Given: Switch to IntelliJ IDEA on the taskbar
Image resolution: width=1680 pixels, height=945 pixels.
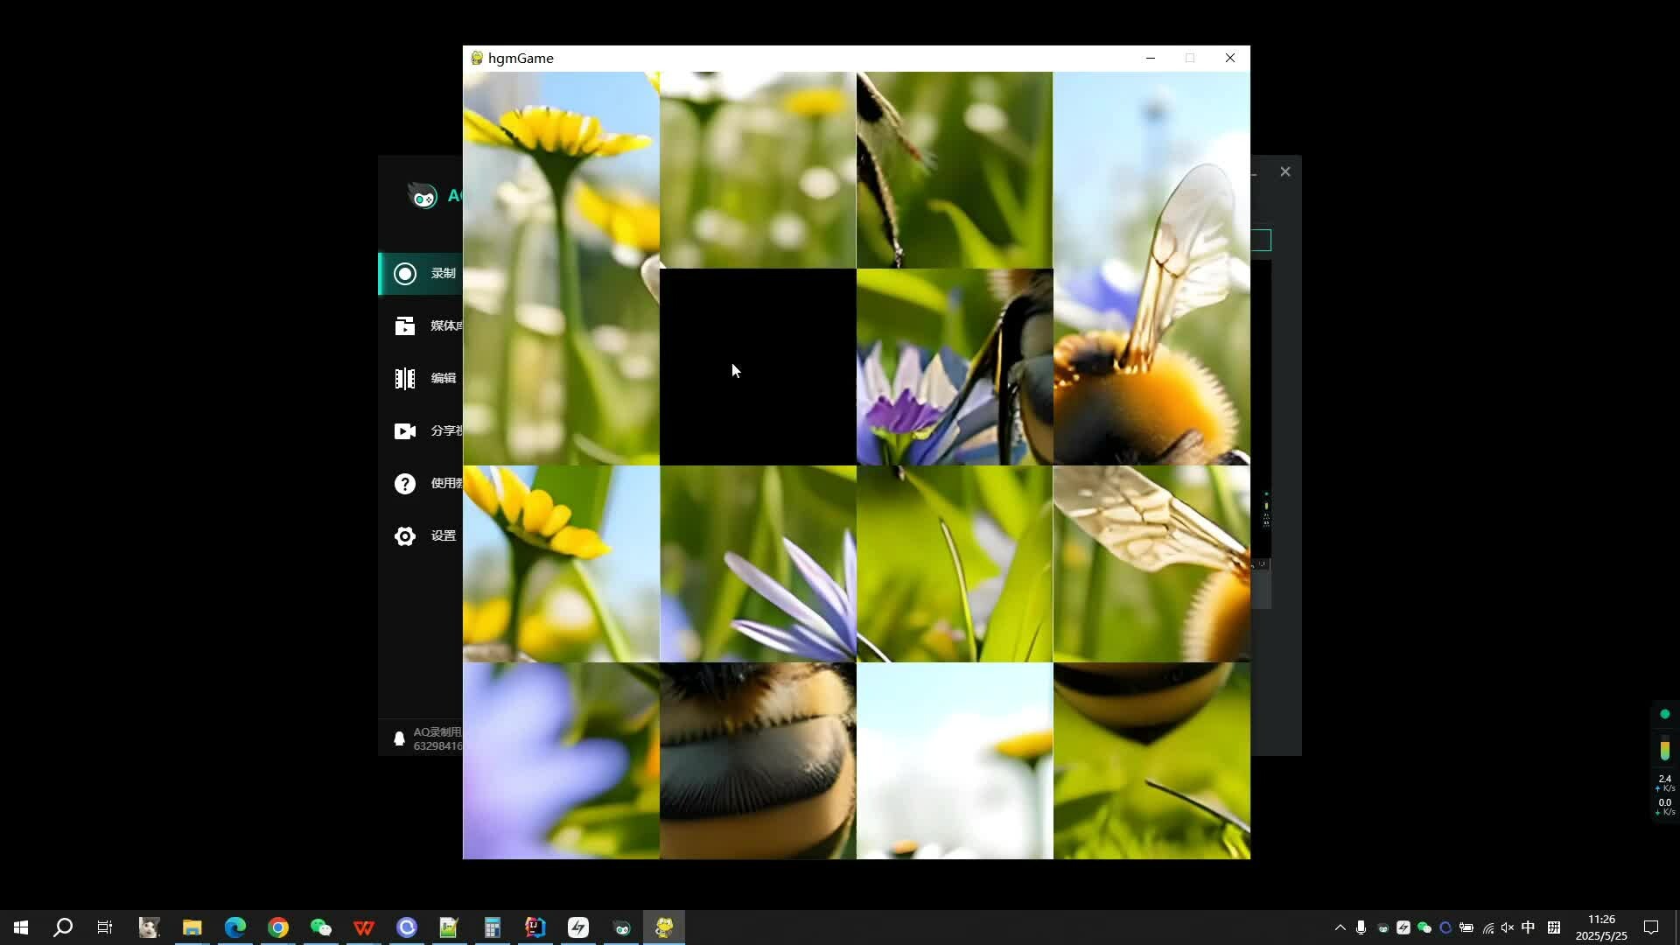Looking at the screenshot, I should (535, 927).
